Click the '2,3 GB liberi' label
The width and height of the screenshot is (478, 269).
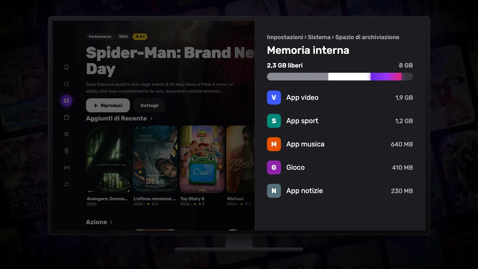(285, 65)
